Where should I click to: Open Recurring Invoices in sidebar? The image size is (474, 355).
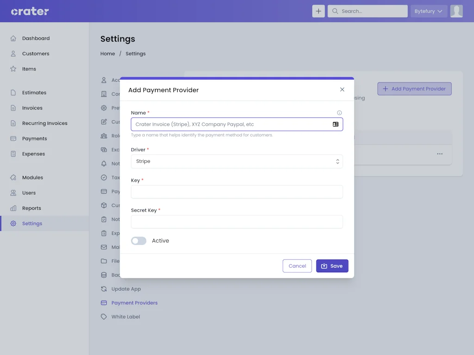44,123
